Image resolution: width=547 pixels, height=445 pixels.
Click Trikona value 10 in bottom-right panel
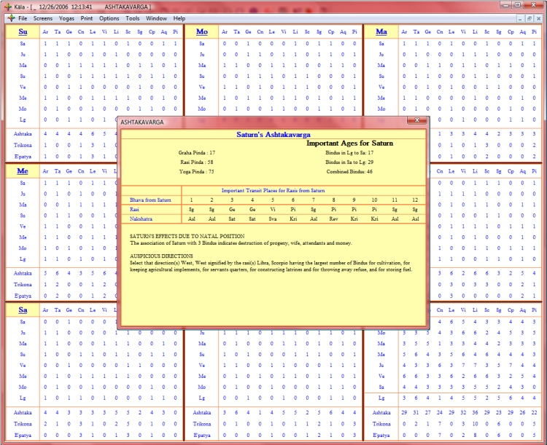[x=475, y=424]
